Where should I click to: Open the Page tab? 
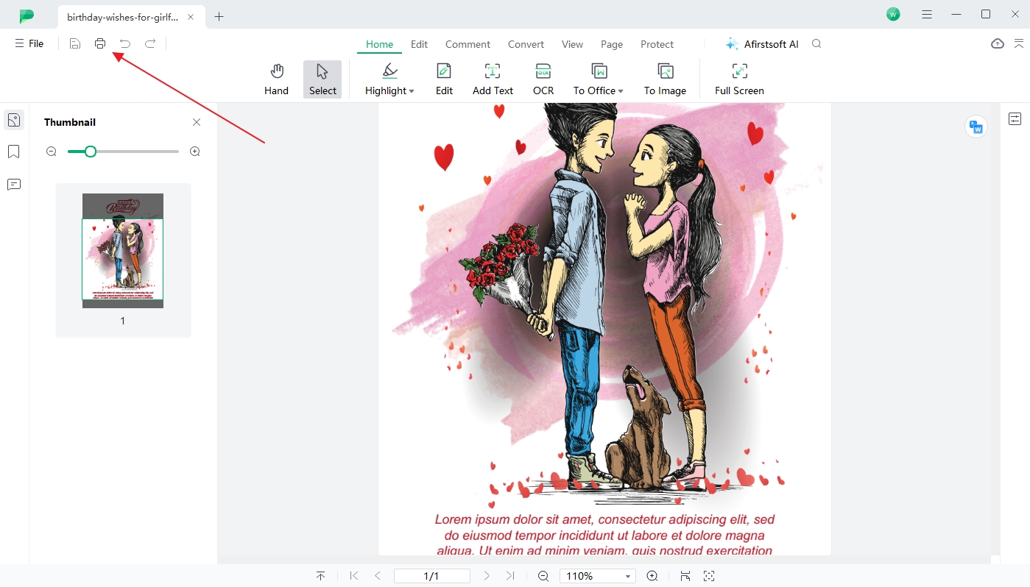612,44
